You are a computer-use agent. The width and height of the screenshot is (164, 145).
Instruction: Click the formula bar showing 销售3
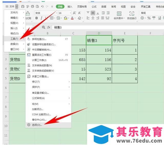click(108, 27)
